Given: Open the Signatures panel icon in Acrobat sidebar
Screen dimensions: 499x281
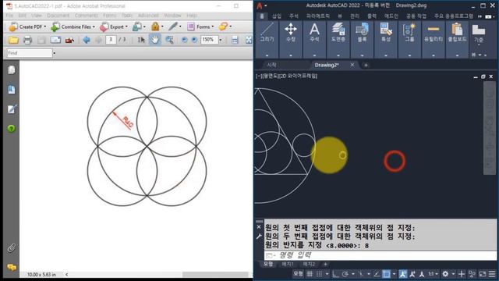Looking at the screenshot, I should pos(12,109).
